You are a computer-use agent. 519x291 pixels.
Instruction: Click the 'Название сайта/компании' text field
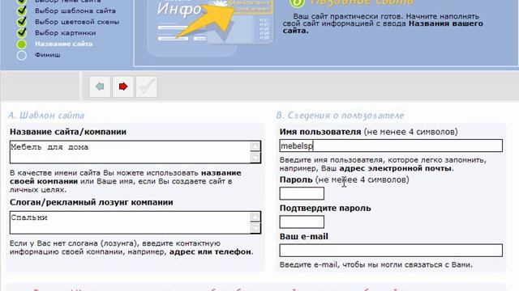135,152
